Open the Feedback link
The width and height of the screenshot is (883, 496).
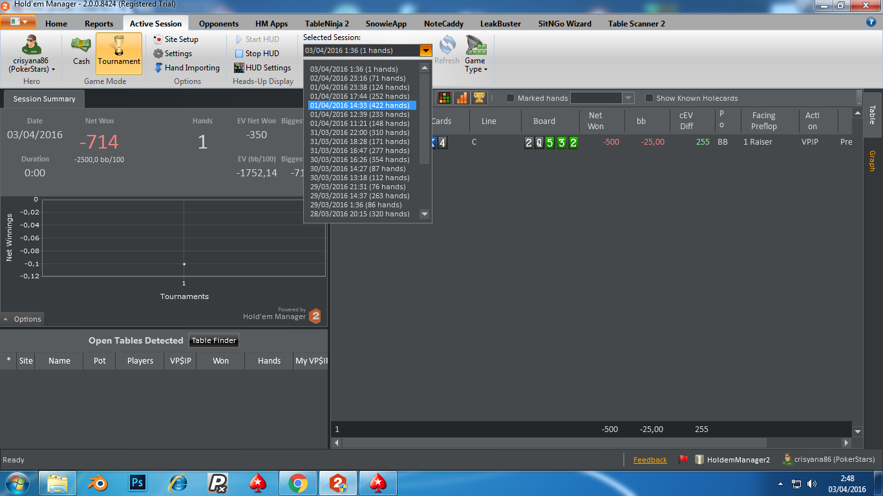click(650, 460)
